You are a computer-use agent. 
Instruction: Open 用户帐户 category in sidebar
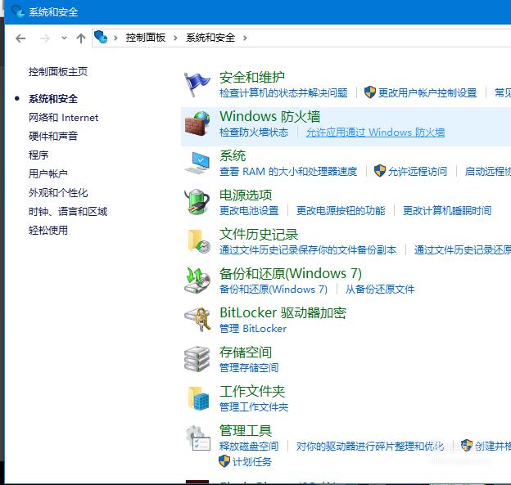point(48,174)
